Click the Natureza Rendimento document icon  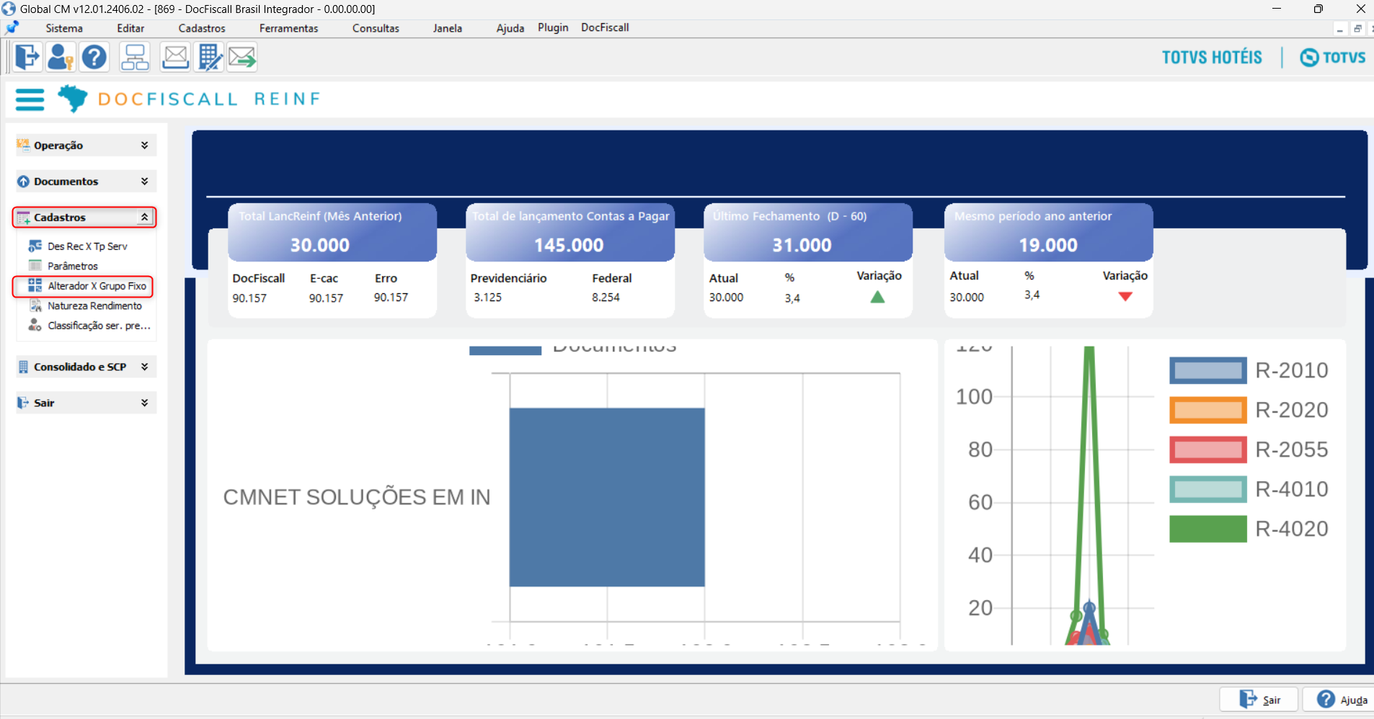[35, 305]
